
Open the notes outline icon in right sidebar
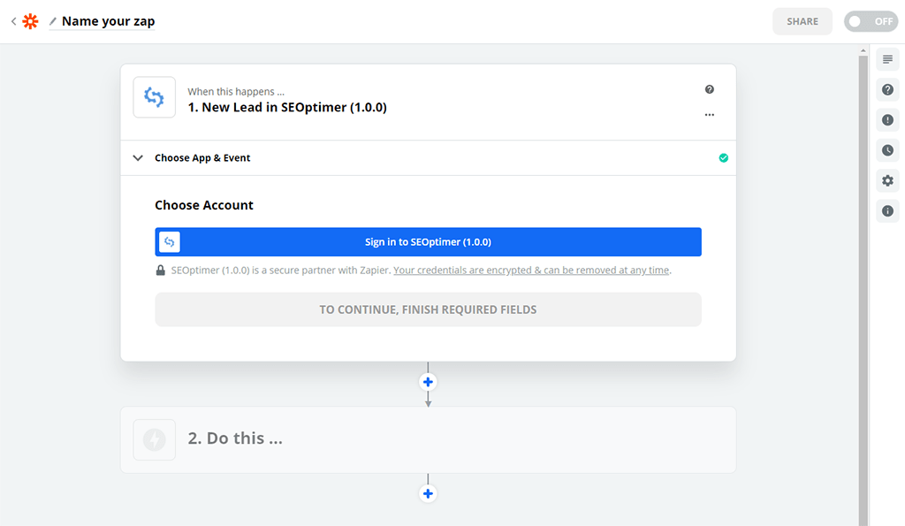(887, 59)
